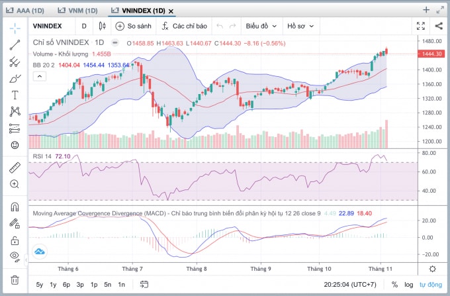The width and height of the screenshot is (450, 296).
Task: Add a new chart tab
Action: click(x=426, y=10)
